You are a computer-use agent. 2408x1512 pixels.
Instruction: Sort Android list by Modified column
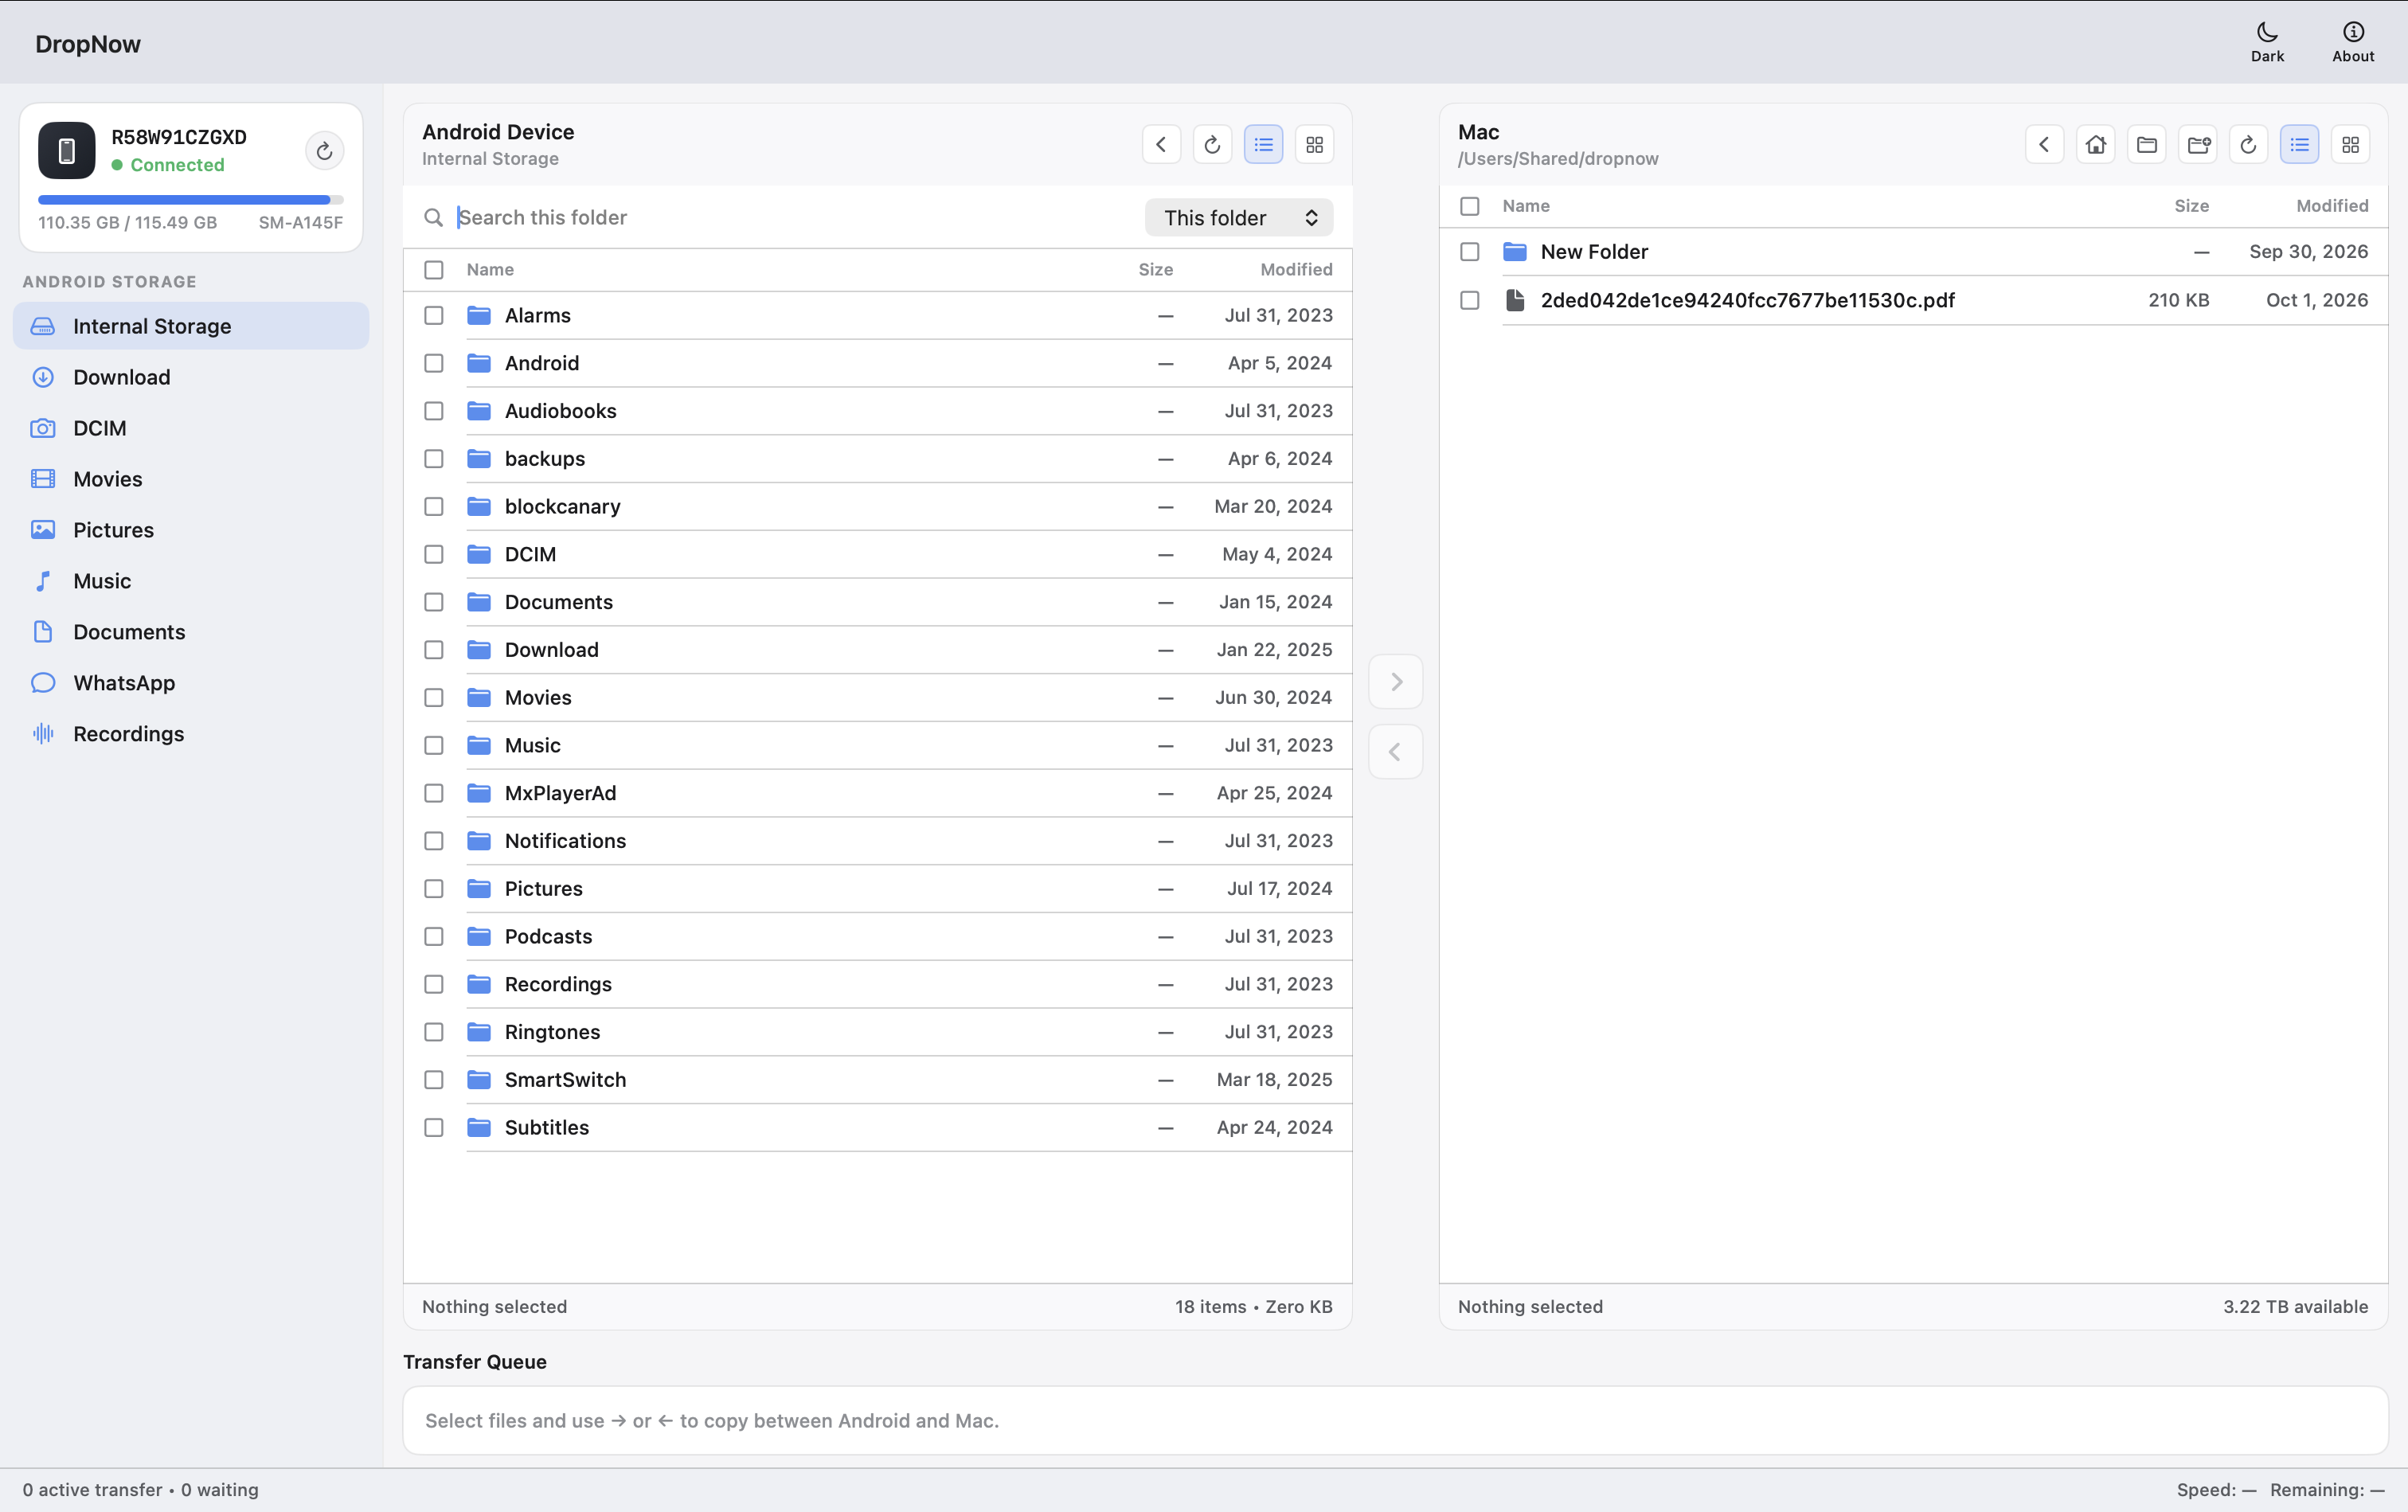1296,270
